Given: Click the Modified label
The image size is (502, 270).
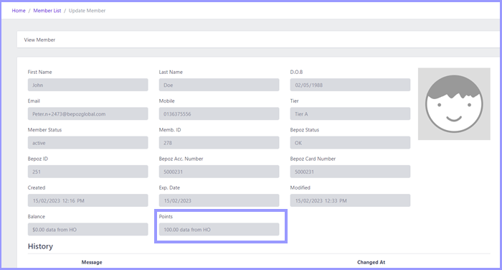Looking at the screenshot, I should [x=300, y=187].
